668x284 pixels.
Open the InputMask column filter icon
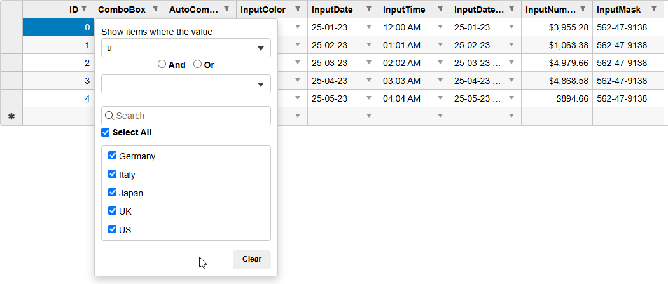[653, 10]
